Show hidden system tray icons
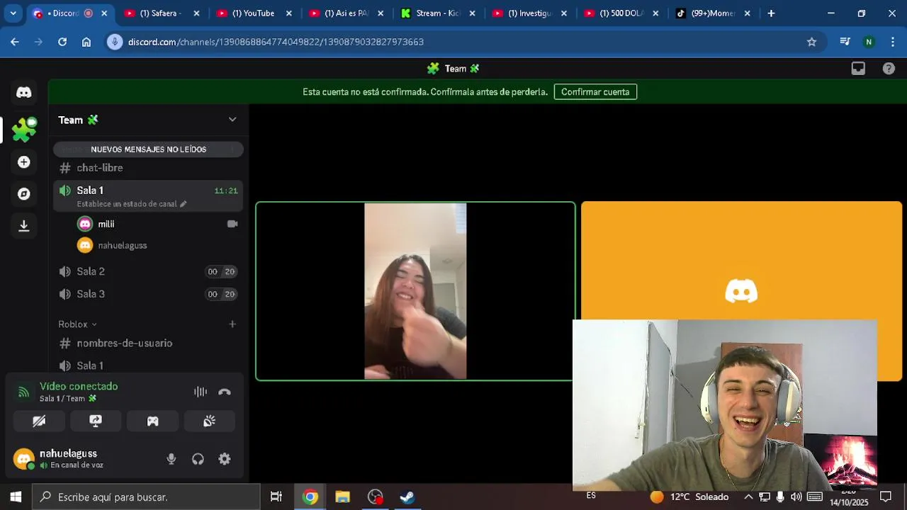The height and width of the screenshot is (510, 907). (x=748, y=497)
